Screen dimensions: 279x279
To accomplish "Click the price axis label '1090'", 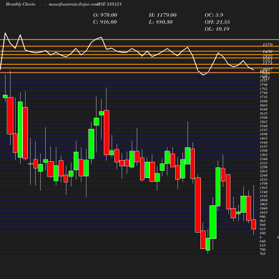I will pyautogui.click(x=263, y=200).
